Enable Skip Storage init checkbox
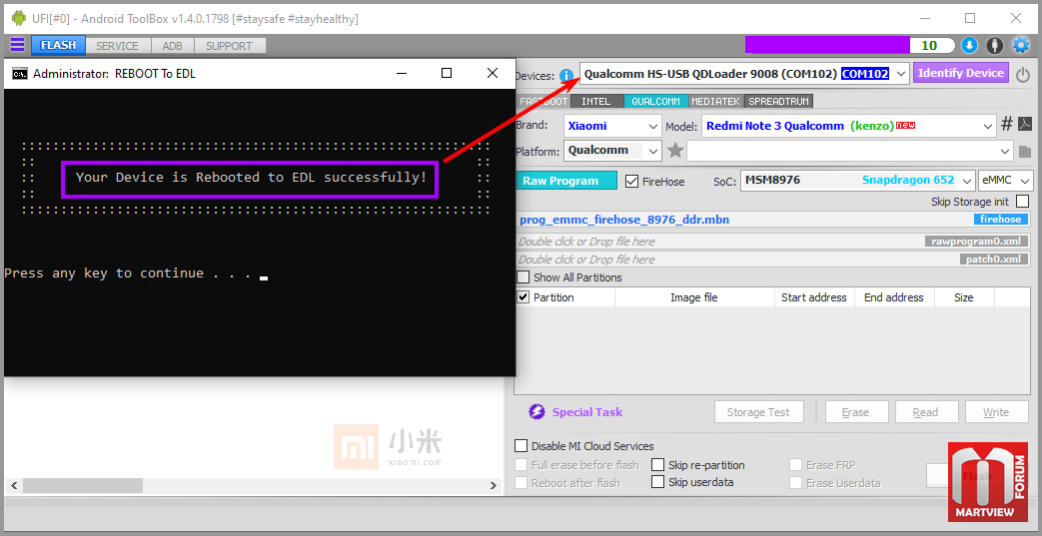 click(x=1021, y=202)
